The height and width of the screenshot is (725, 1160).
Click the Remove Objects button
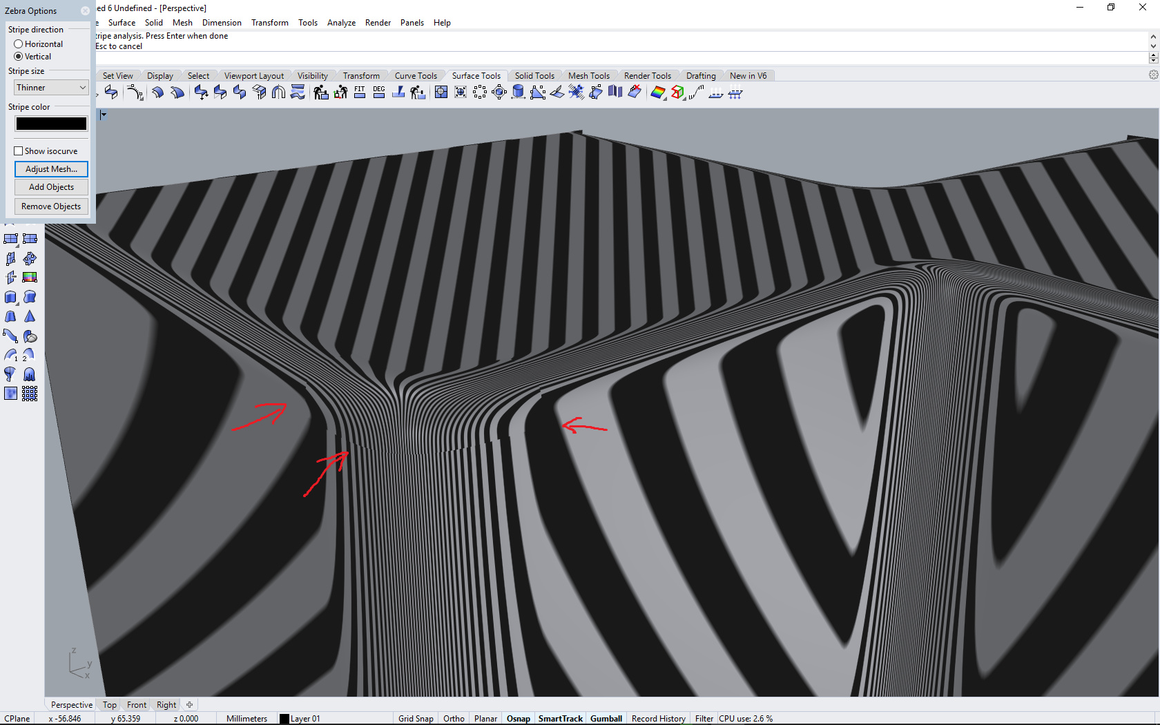[x=51, y=206]
